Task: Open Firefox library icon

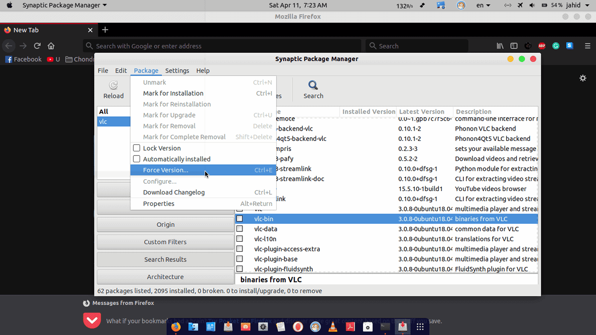Action: [x=500, y=46]
